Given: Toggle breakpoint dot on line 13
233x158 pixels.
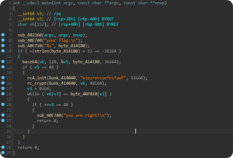Looking at the screenshot, I should [x=3, y=67].
